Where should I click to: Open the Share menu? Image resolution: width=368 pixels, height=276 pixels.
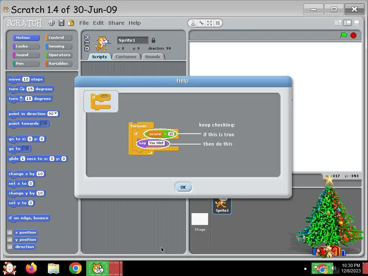pos(116,23)
